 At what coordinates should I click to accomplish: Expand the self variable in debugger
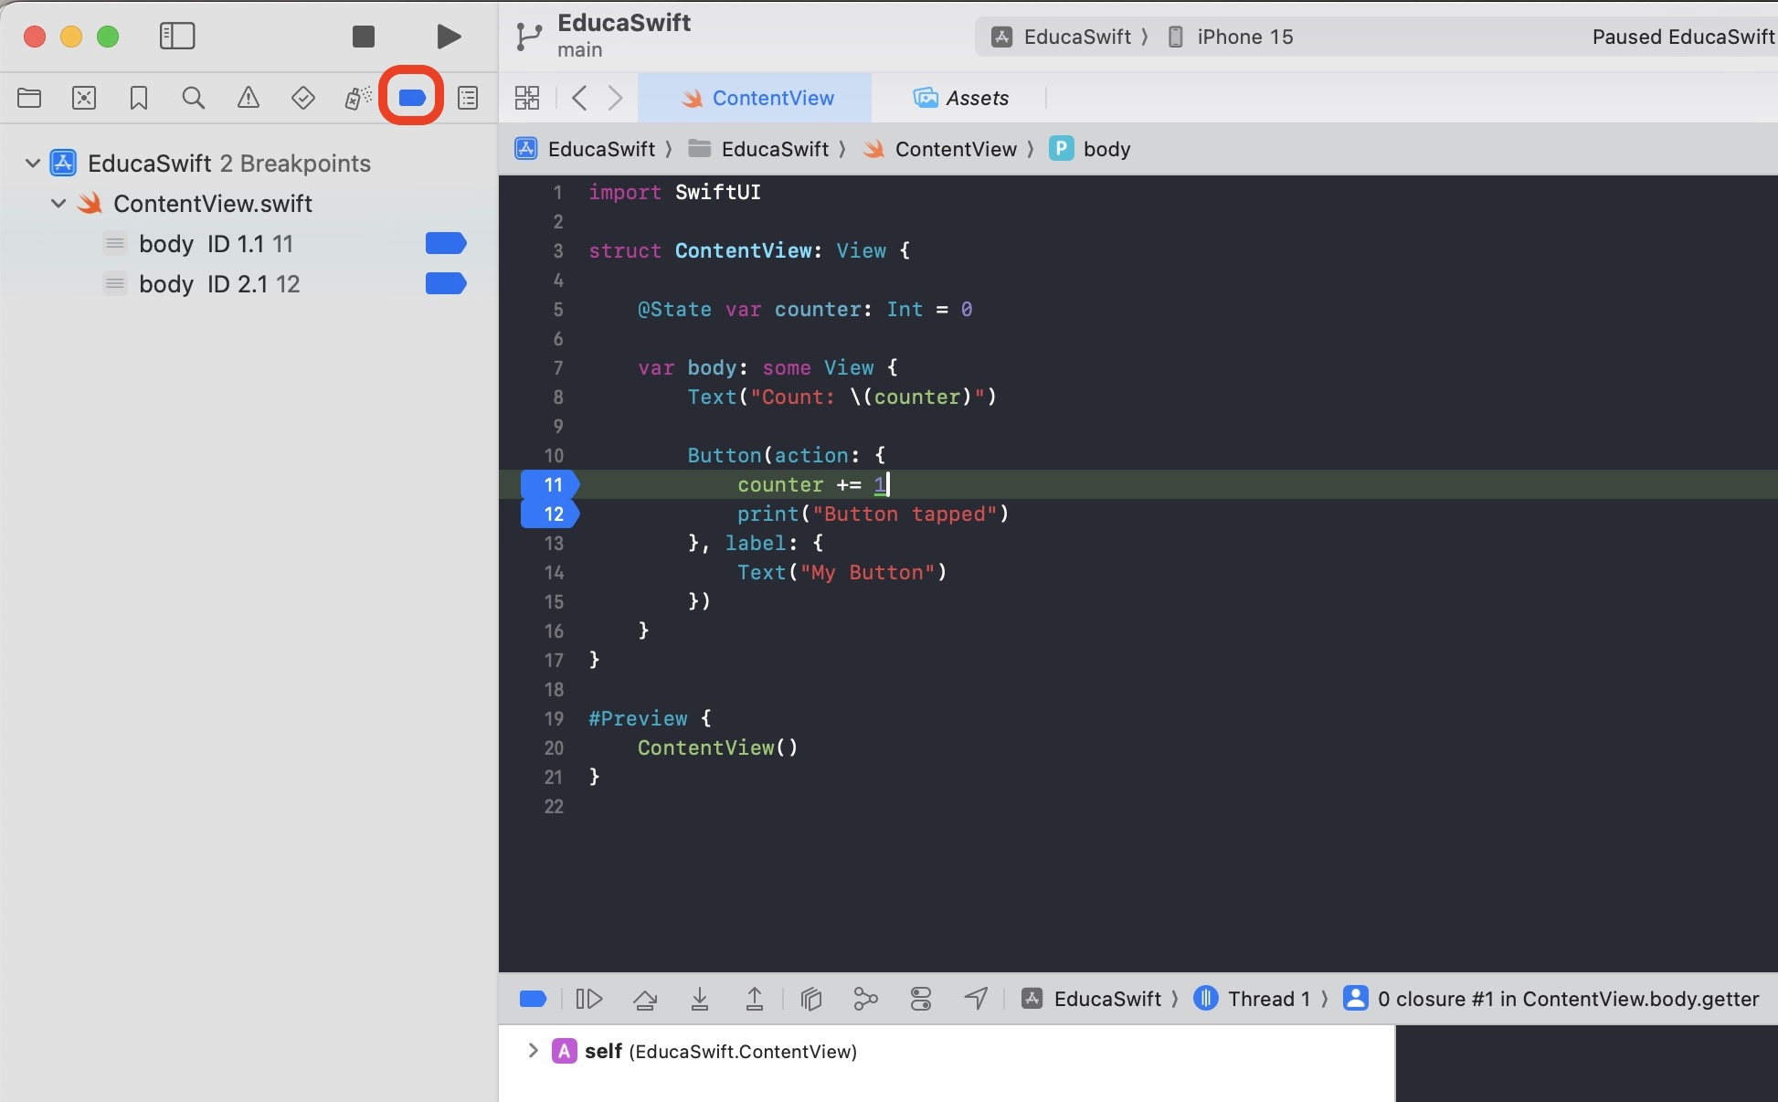[533, 1051]
